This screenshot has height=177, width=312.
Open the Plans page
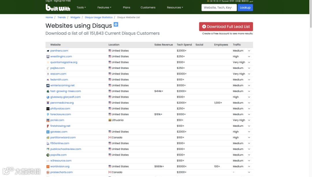127,7
